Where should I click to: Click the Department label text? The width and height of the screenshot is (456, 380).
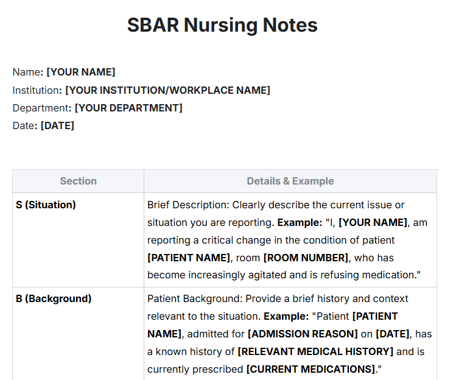tap(41, 108)
